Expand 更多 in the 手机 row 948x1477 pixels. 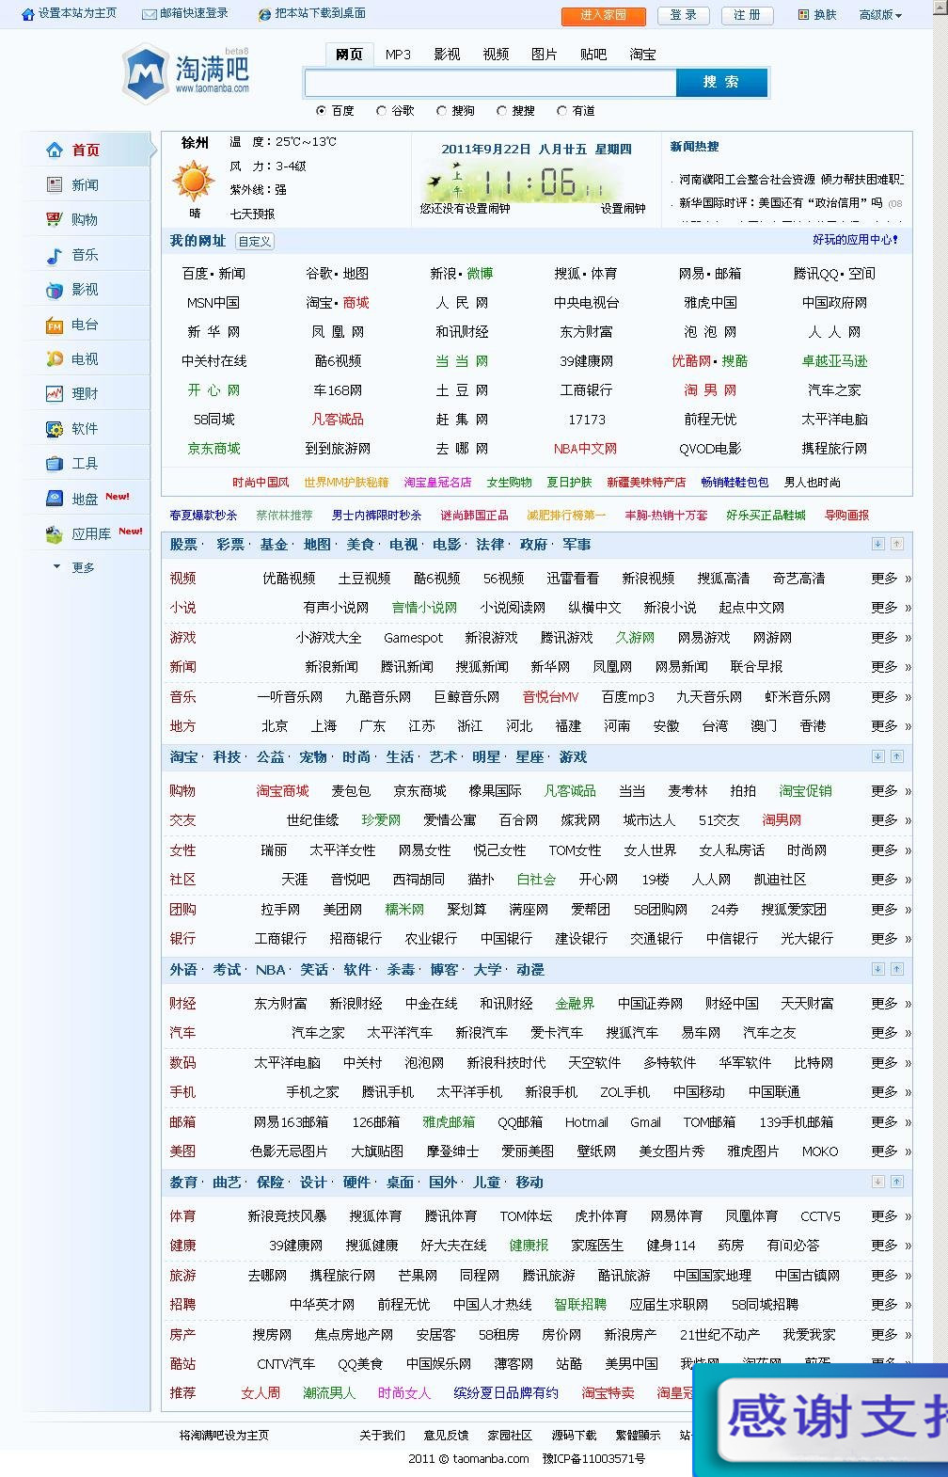click(891, 1092)
